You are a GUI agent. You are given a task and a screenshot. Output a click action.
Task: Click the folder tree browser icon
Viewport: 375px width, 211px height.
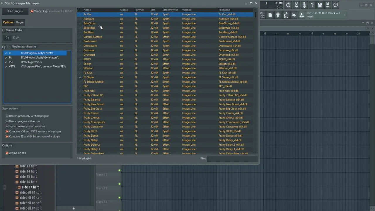click(x=262, y=15)
